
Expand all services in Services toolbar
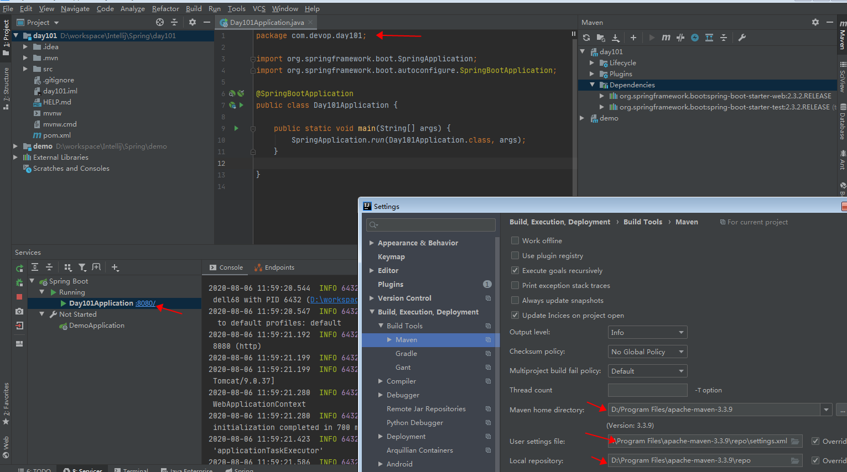(x=35, y=268)
